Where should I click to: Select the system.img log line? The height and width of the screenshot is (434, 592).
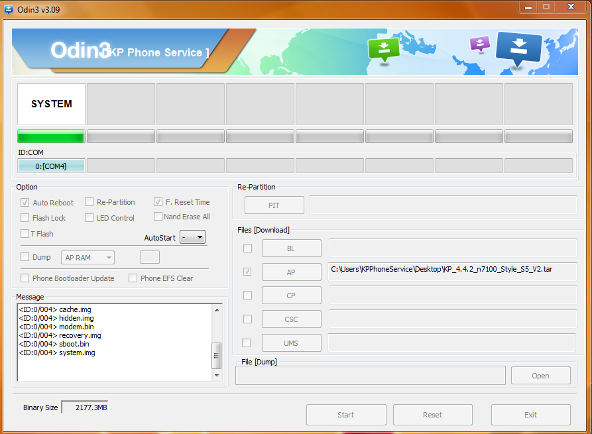pos(57,353)
